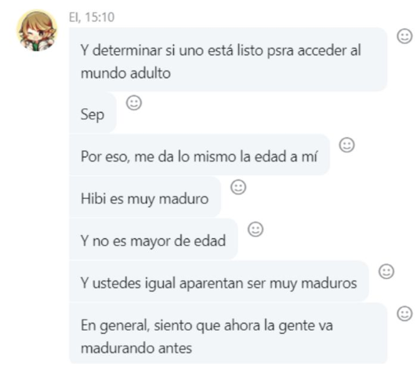
Task: Click smiley next to 'Y no es mayor de edad'
Action: (256, 230)
